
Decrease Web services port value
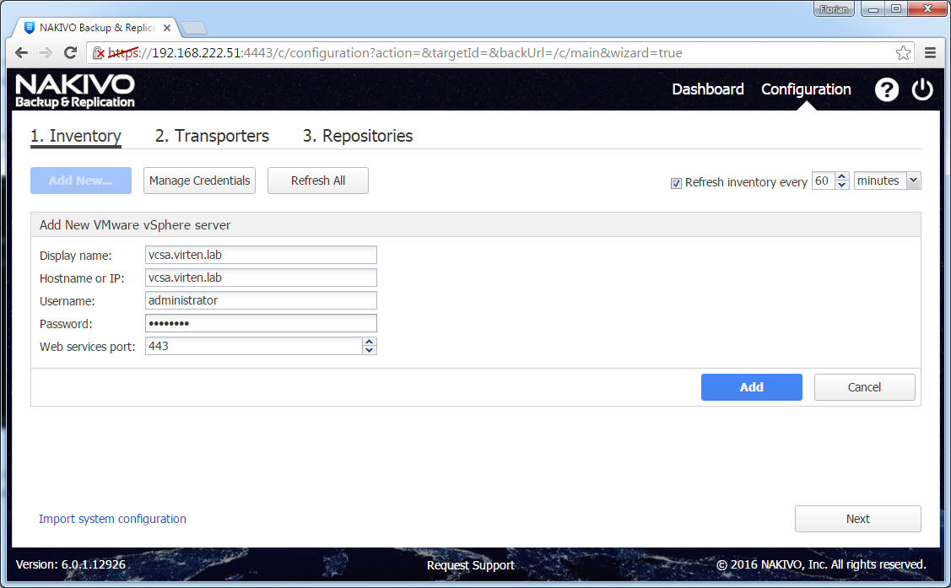click(369, 350)
